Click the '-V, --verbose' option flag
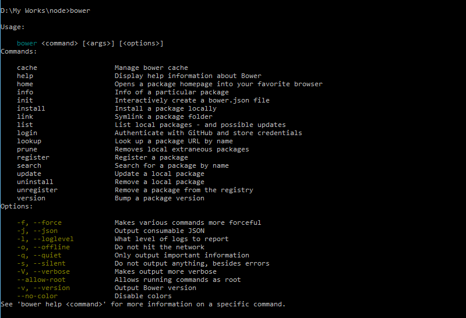The width and height of the screenshot is (466, 318). pyautogui.click(x=44, y=271)
